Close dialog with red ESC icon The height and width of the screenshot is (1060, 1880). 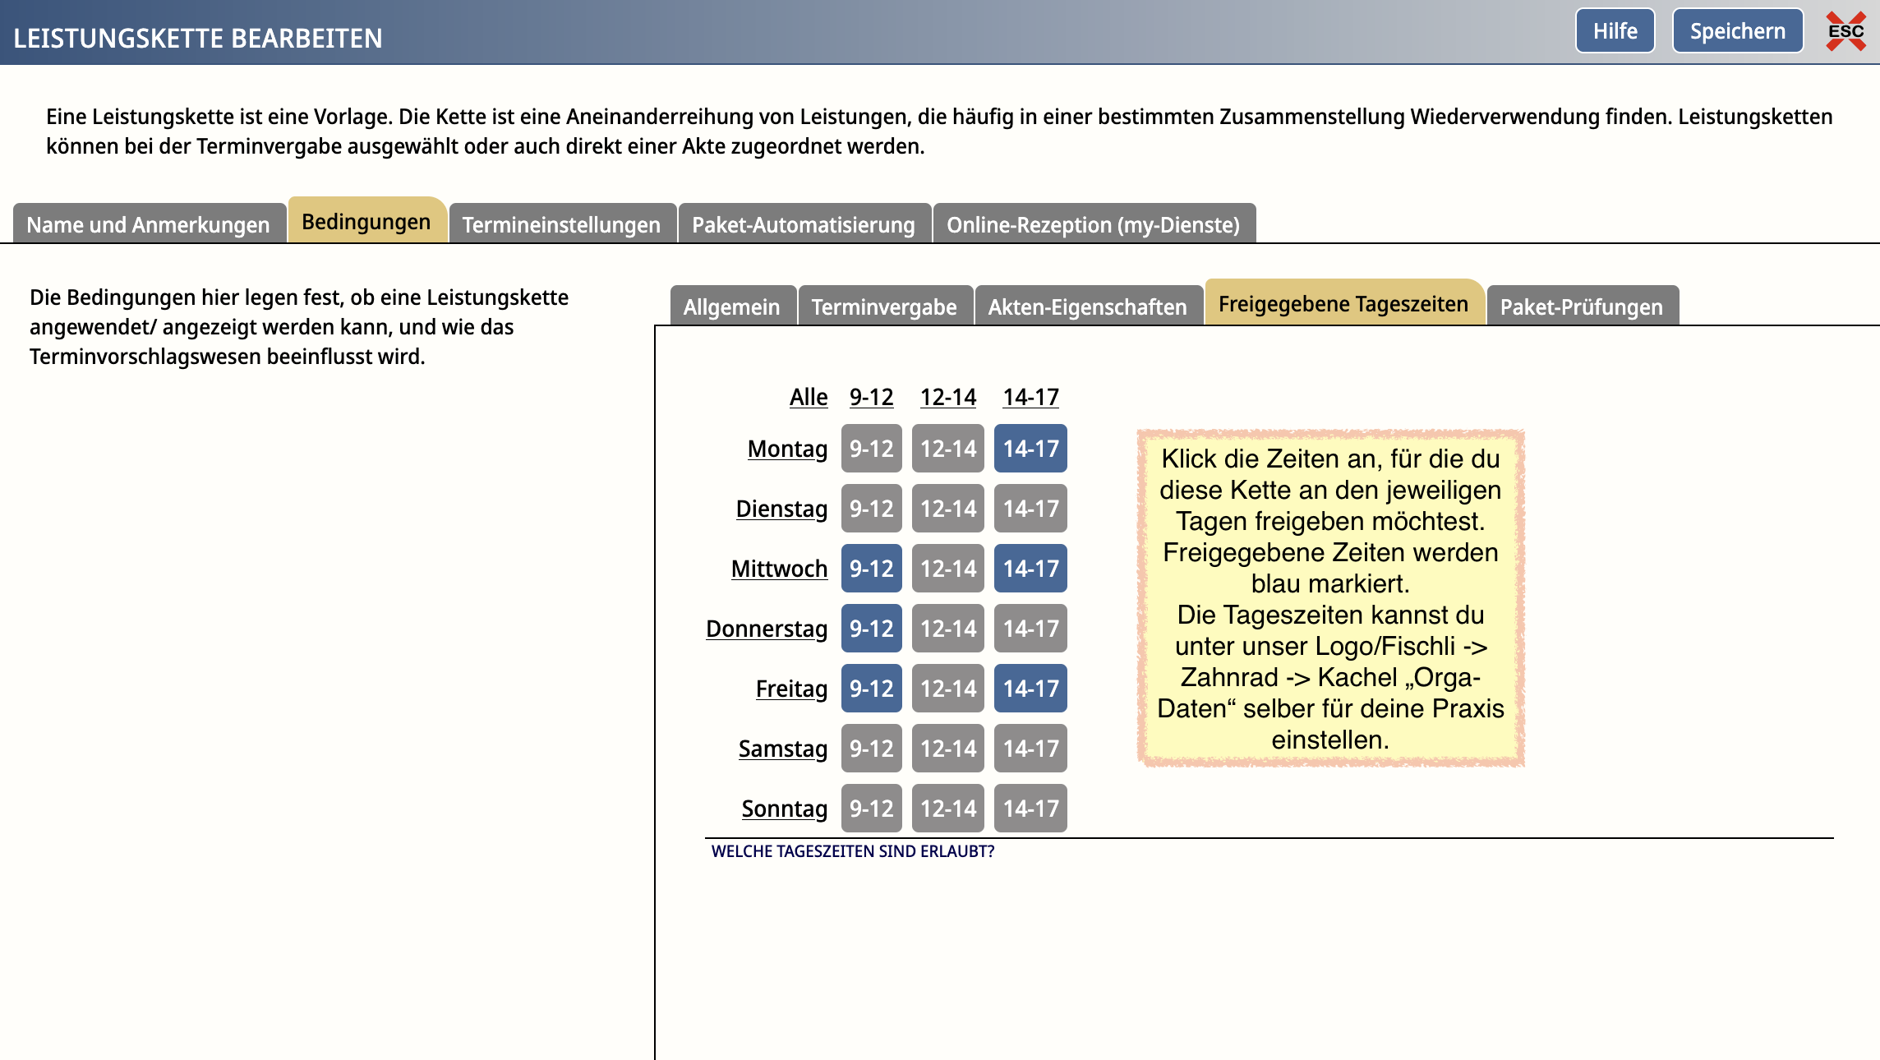click(1845, 31)
